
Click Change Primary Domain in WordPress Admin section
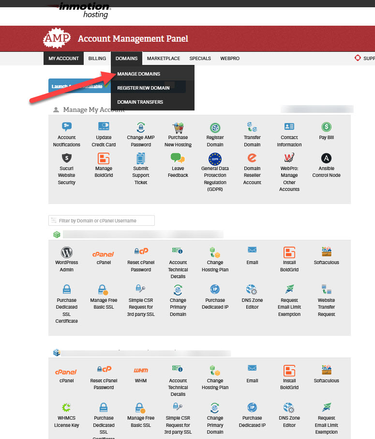coord(178,290)
